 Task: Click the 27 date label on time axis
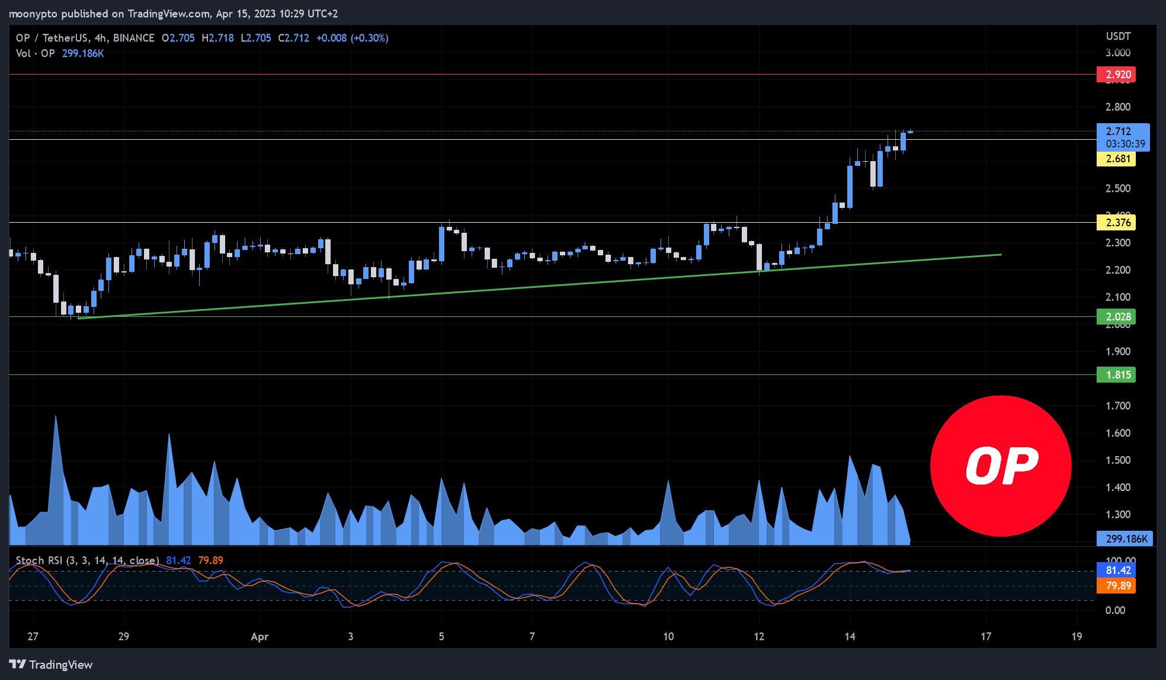pyautogui.click(x=33, y=637)
